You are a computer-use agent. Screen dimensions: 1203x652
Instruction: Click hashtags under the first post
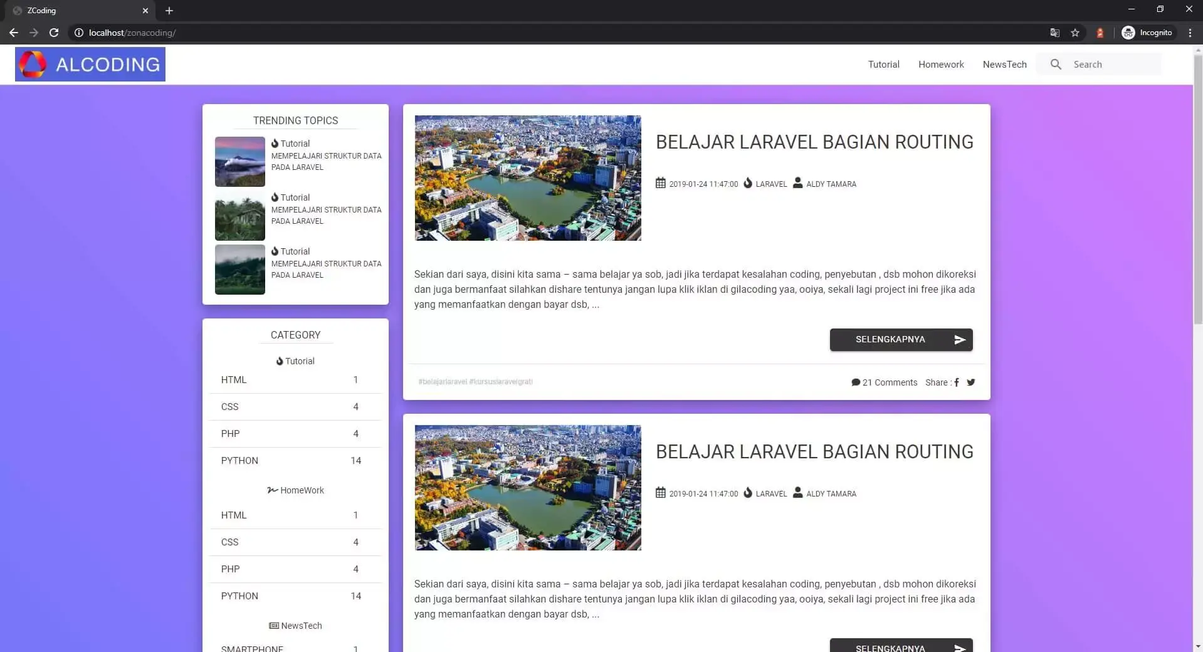pos(475,382)
